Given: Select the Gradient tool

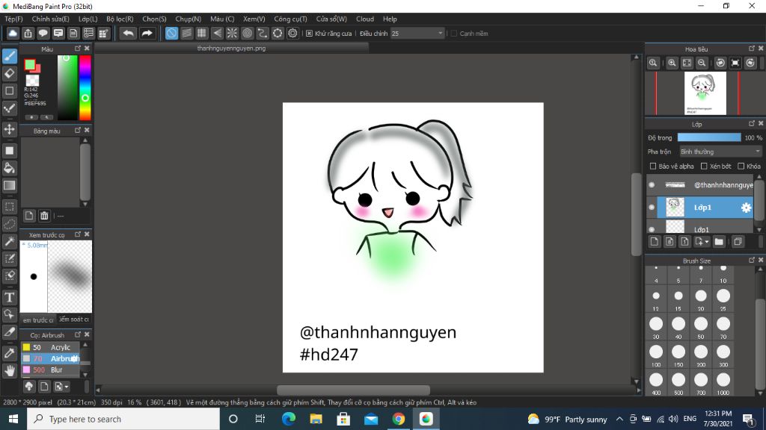Looking at the screenshot, I should click(x=9, y=185).
